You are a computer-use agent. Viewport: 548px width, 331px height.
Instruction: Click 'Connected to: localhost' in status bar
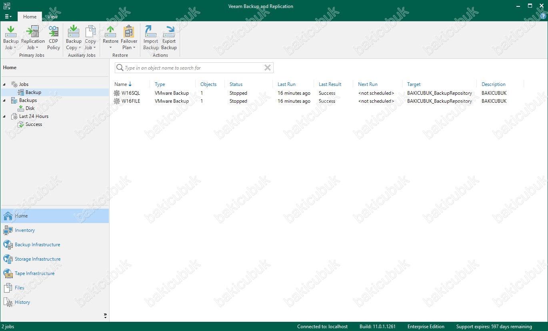click(322, 327)
